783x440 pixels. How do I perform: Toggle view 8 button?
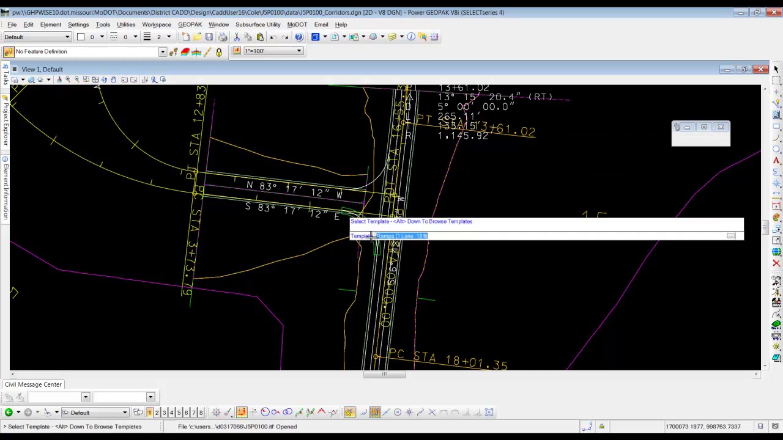201,413
